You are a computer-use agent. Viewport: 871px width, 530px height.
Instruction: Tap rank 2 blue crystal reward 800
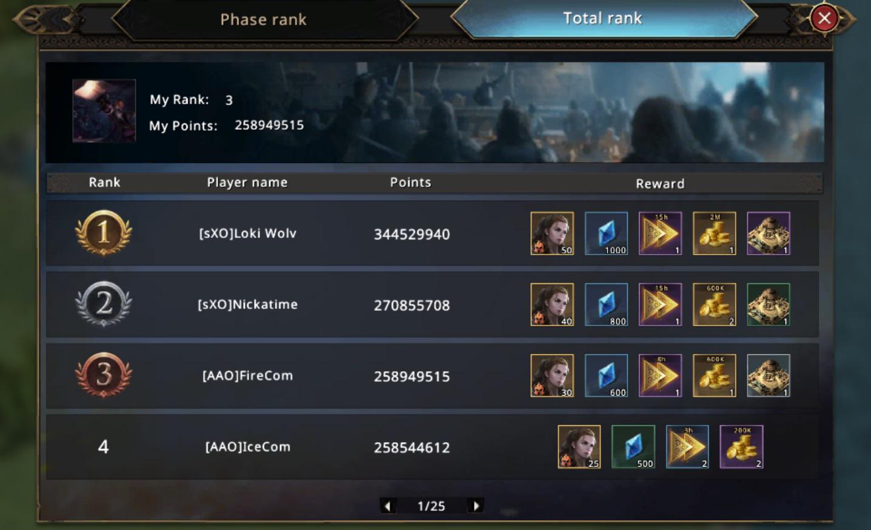click(606, 304)
